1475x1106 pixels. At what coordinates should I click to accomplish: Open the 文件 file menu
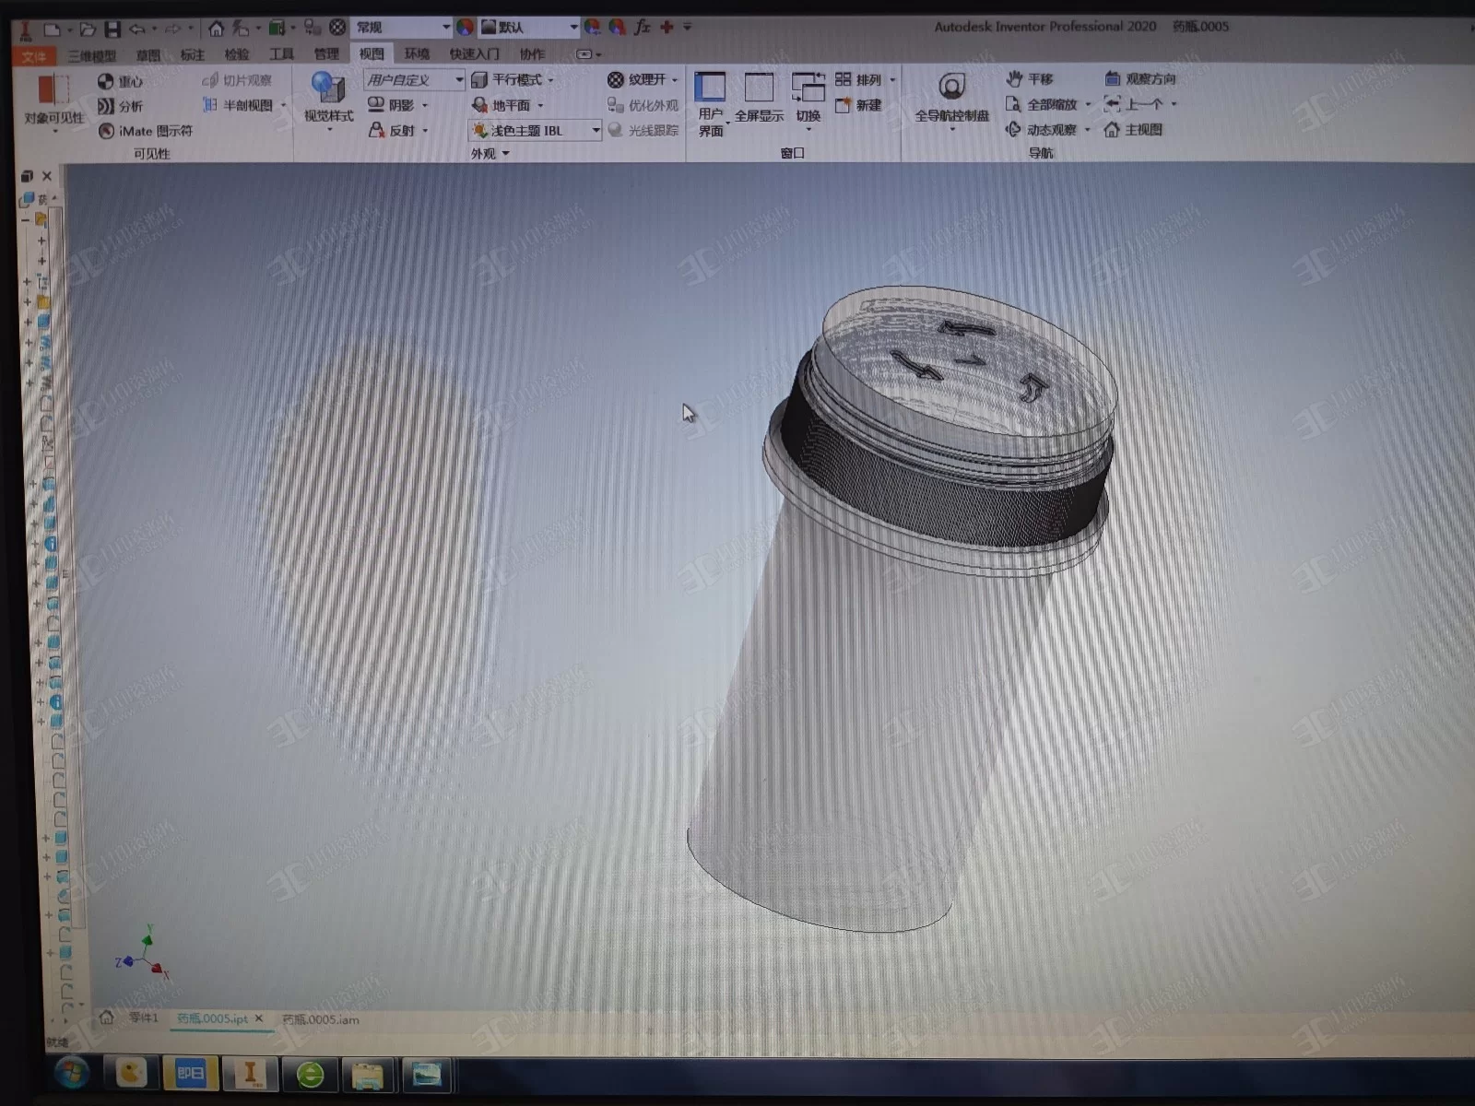click(34, 55)
